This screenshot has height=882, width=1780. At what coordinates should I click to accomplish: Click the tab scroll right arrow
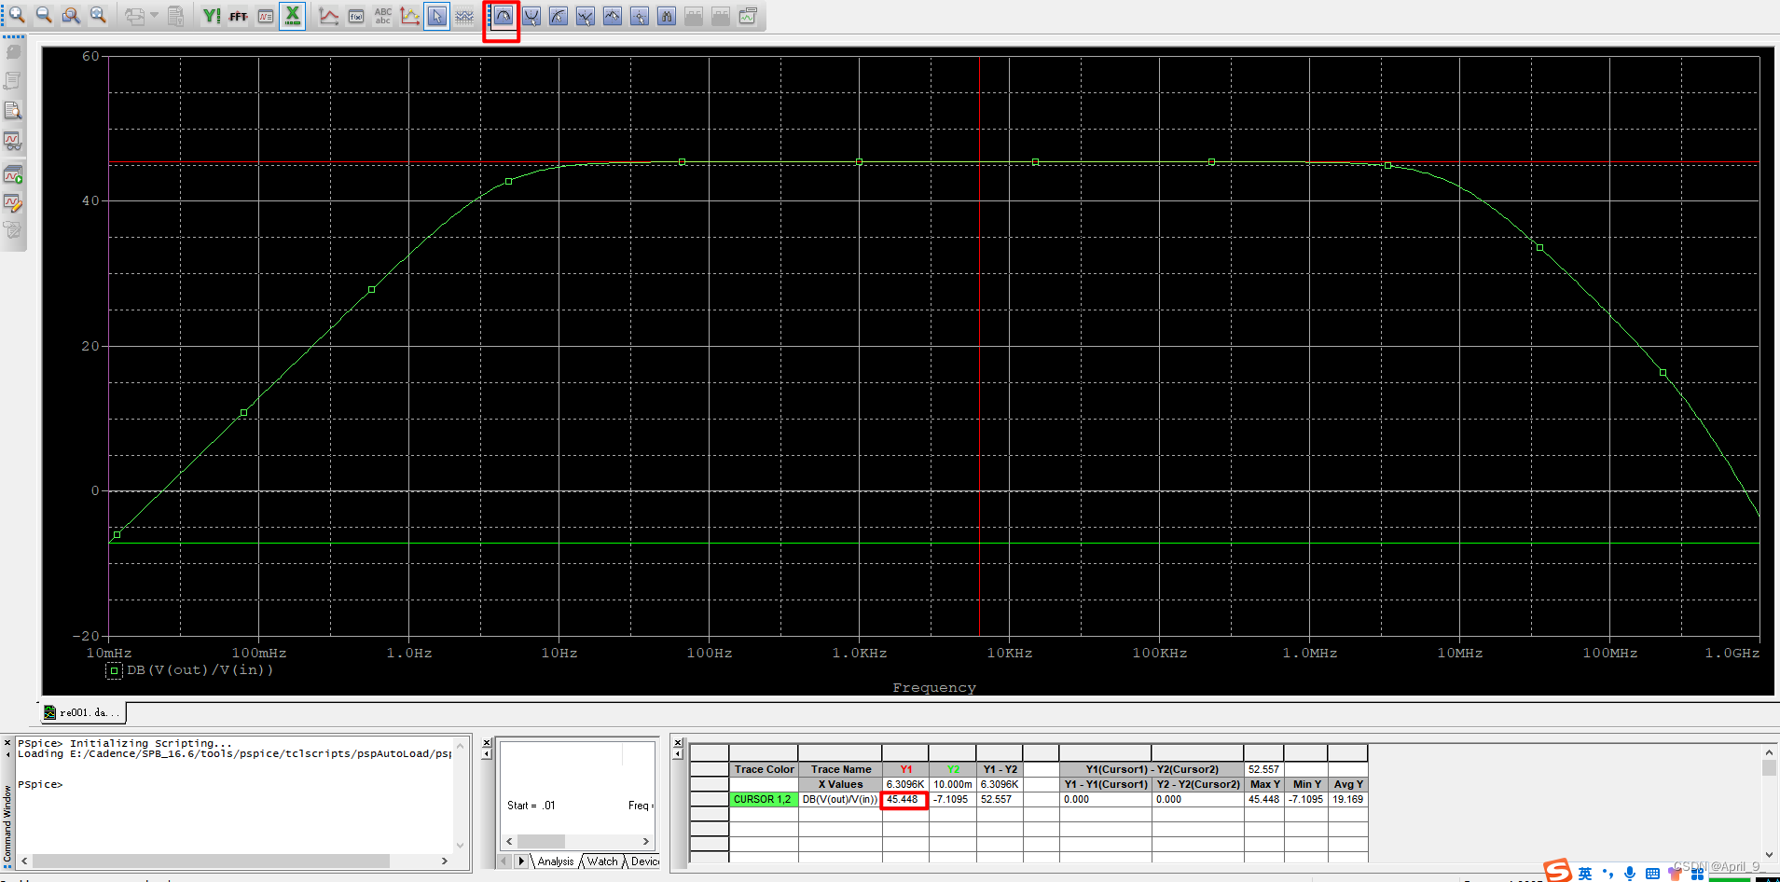(x=521, y=861)
